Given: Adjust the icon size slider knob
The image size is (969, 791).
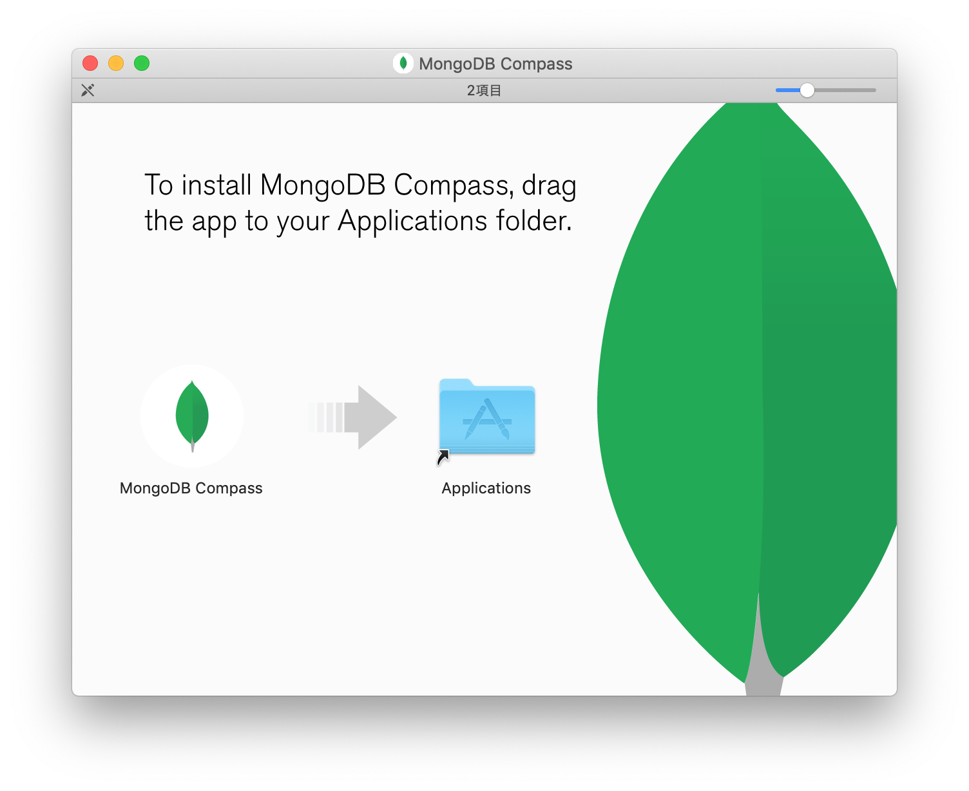Looking at the screenshot, I should click(807, 90).
